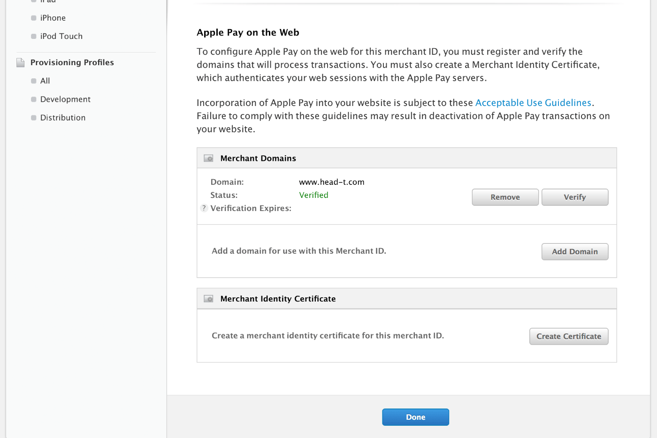Image resolution: width=657 pixels, height=438 pixels.
Task: Click the Merchant Identity Certificate section title
Action: [x=278, y=299]
